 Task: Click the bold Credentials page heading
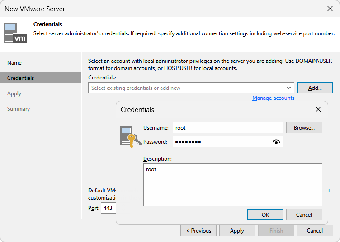pyautogui.click(x=48, y=24)
